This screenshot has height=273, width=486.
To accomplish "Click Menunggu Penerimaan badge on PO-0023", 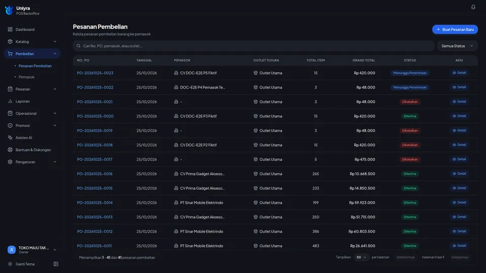I will pyautogui.click(x=410, y=73).
